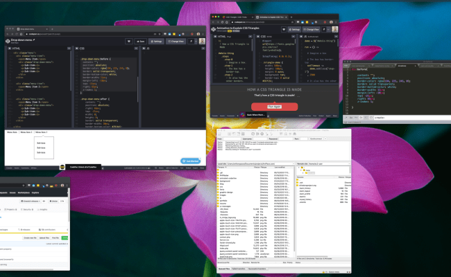
Task: Open HTML panel settings gear in CSS Triangles pen
Action: coord(215,37)
